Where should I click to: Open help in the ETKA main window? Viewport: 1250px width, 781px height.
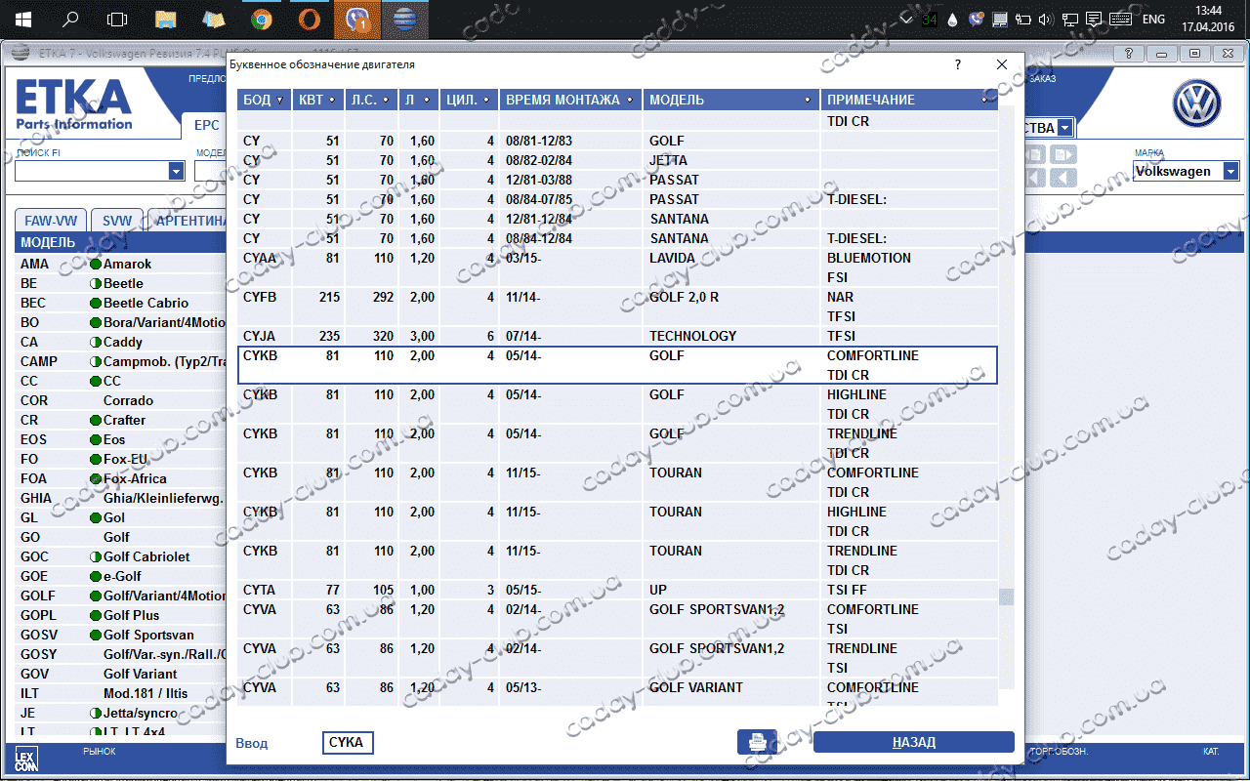pyautogui.click(x=1129, y=54)
